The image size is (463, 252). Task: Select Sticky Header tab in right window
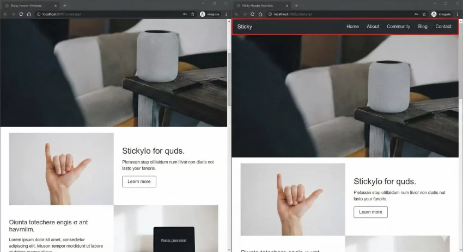click(x=261, y=5)
